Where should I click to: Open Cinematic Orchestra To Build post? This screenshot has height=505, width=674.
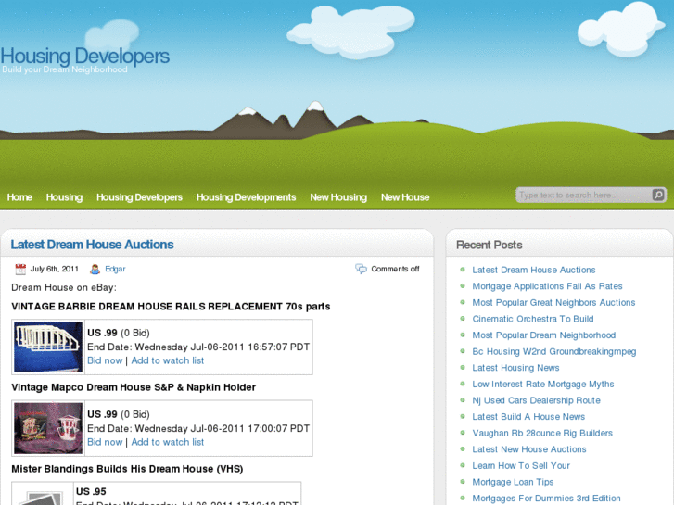[x=533, y=319]
